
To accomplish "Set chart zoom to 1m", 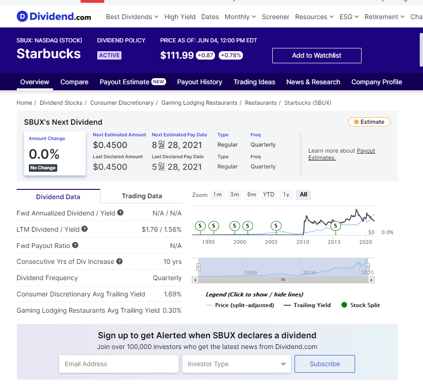I will 217,194.
